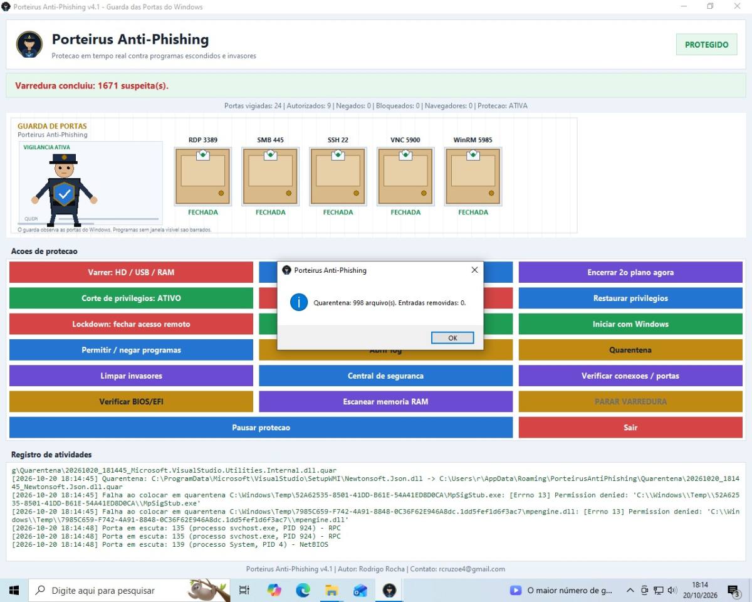Click the O maior número de g... taskbar item

pyautogui.click(x=561, y=590)
